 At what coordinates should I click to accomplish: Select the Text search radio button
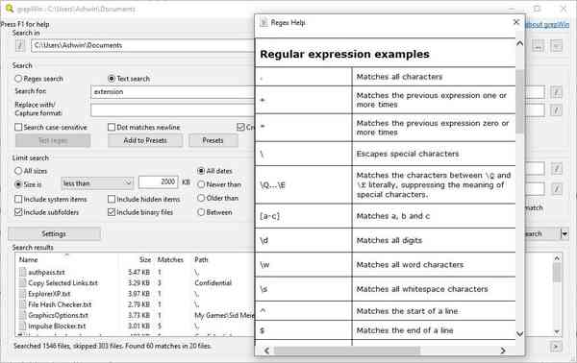(x=112, y=79)
